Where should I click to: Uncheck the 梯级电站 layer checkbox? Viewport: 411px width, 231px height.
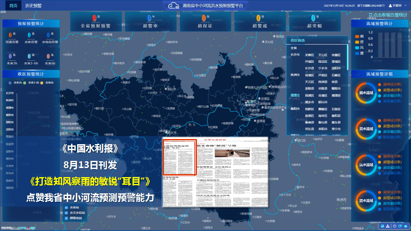66,218
